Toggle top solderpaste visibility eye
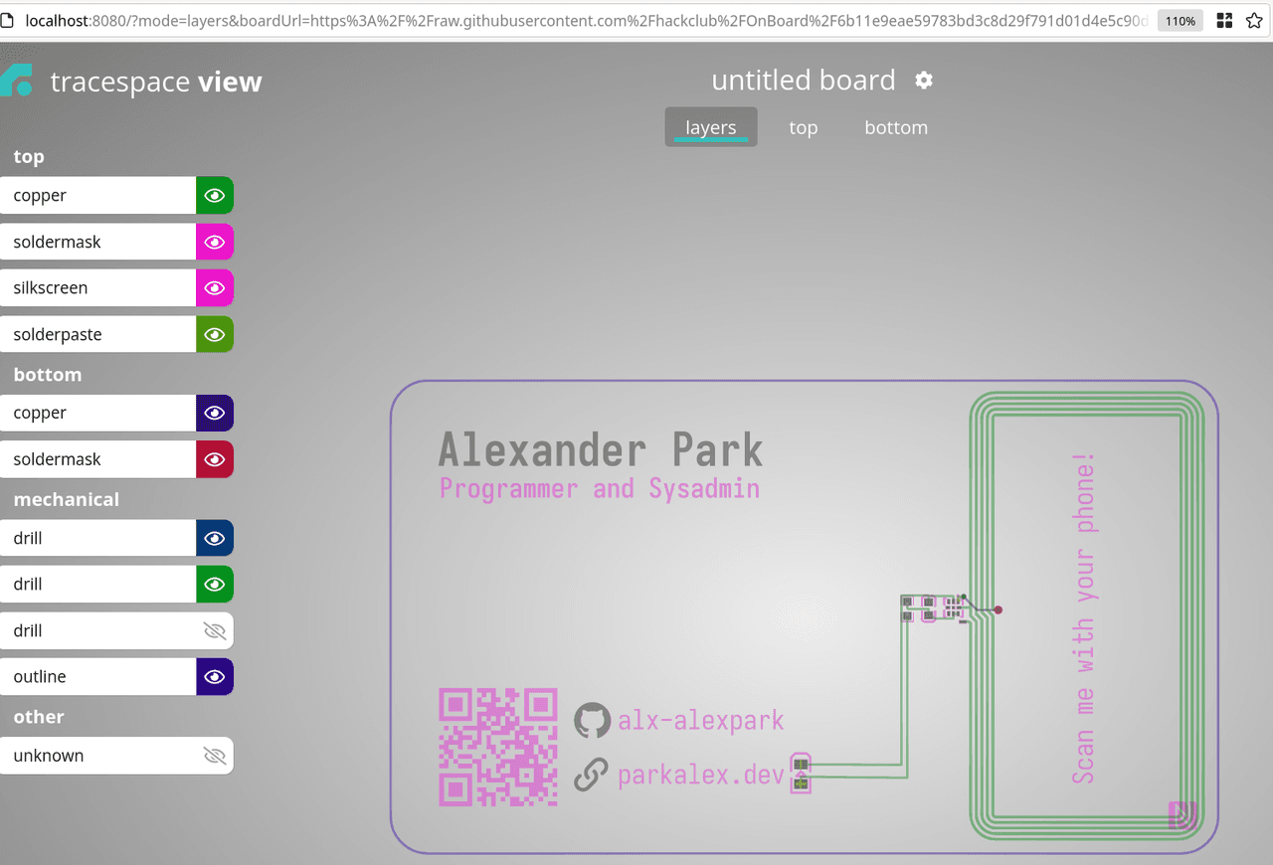The image size is (1273, 865). pyautogui.click(x=215, y=334)
